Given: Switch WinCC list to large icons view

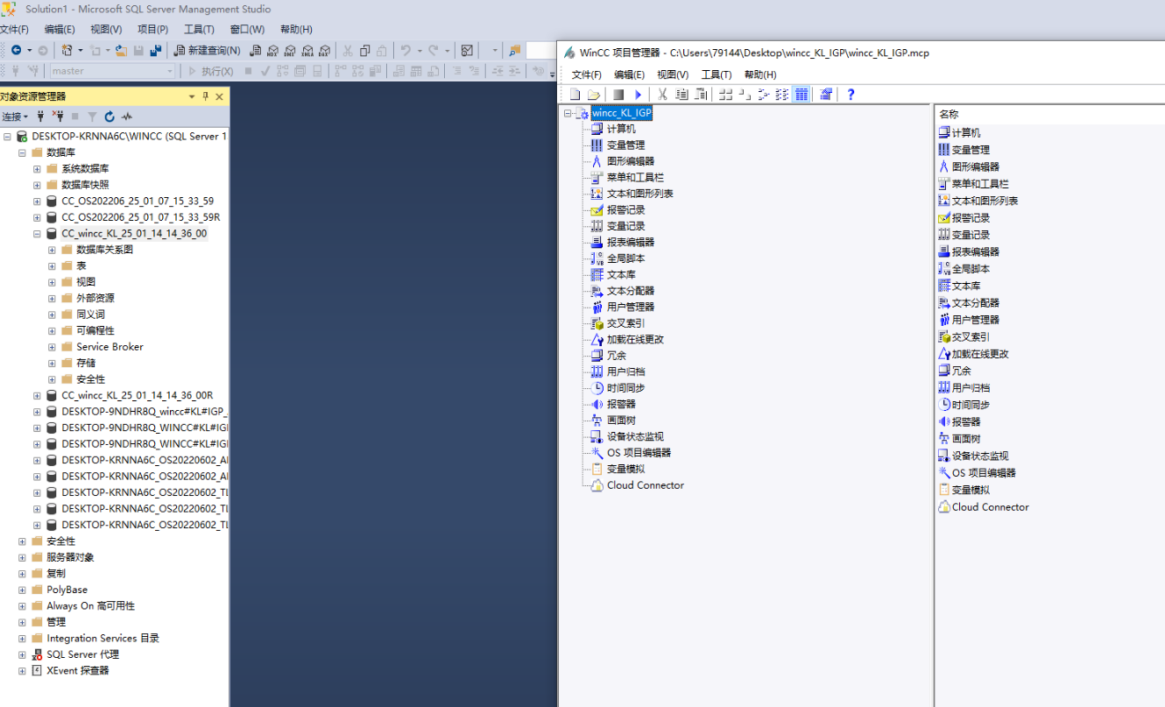Looking at the screenshot, I should (x=726, y=94).
